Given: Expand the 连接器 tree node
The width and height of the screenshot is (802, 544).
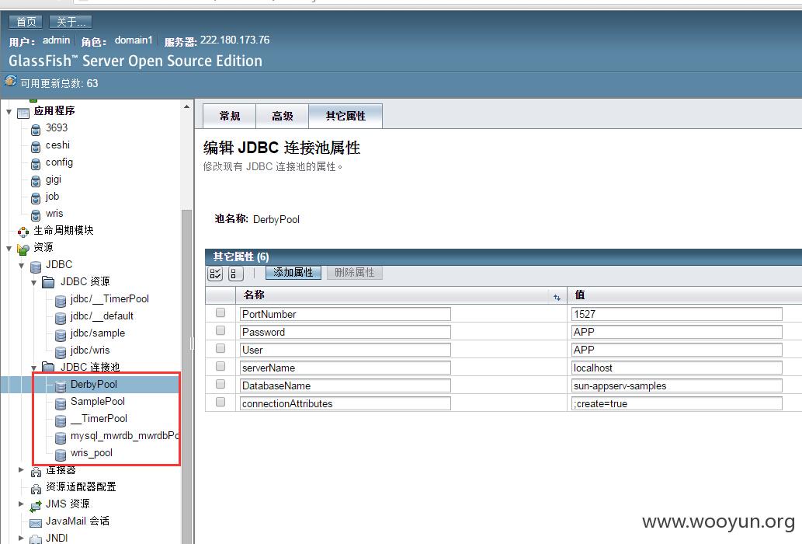Looking at the screenshot, I should tap(21, 469).
